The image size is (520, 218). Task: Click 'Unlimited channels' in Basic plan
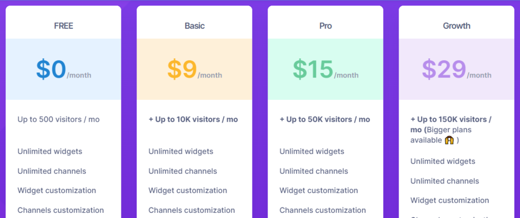click(x=183, y=171)
